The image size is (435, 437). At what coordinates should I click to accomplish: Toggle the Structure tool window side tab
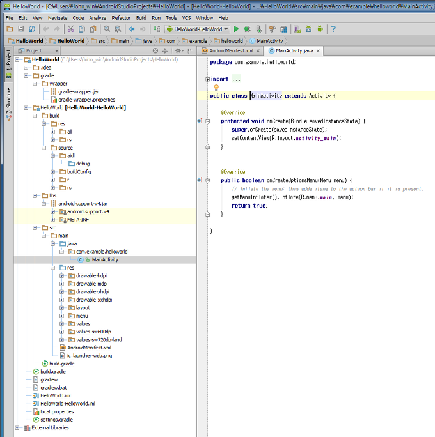click(8, 104)
